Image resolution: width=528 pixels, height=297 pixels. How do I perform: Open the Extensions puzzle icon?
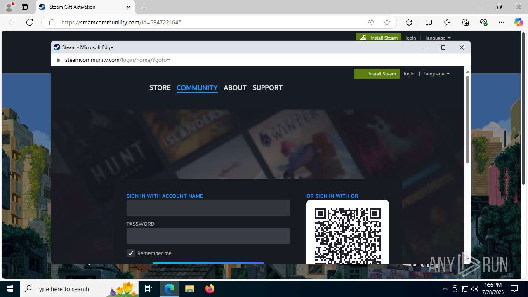tap(409, 22)
